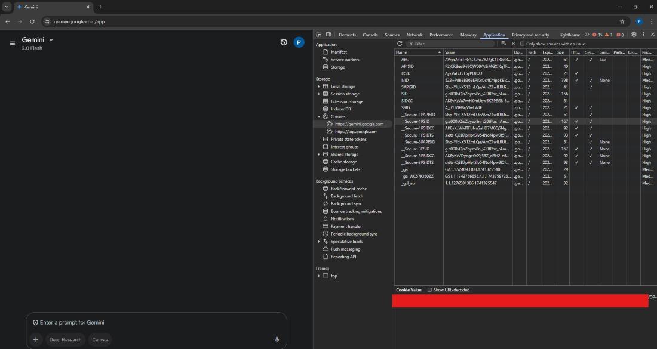Show more DevTools tabs with the chevron
The width and height of the screenshot is (657, 349).
[x=587, y=35]
